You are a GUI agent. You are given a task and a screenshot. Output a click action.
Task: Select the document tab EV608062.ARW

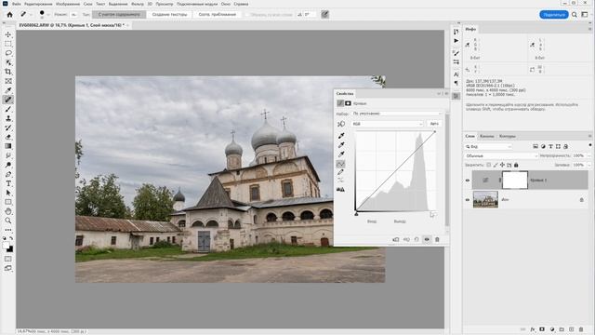(72, 25)
